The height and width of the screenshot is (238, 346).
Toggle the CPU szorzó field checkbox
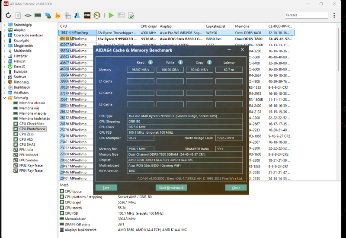point(62,208)
